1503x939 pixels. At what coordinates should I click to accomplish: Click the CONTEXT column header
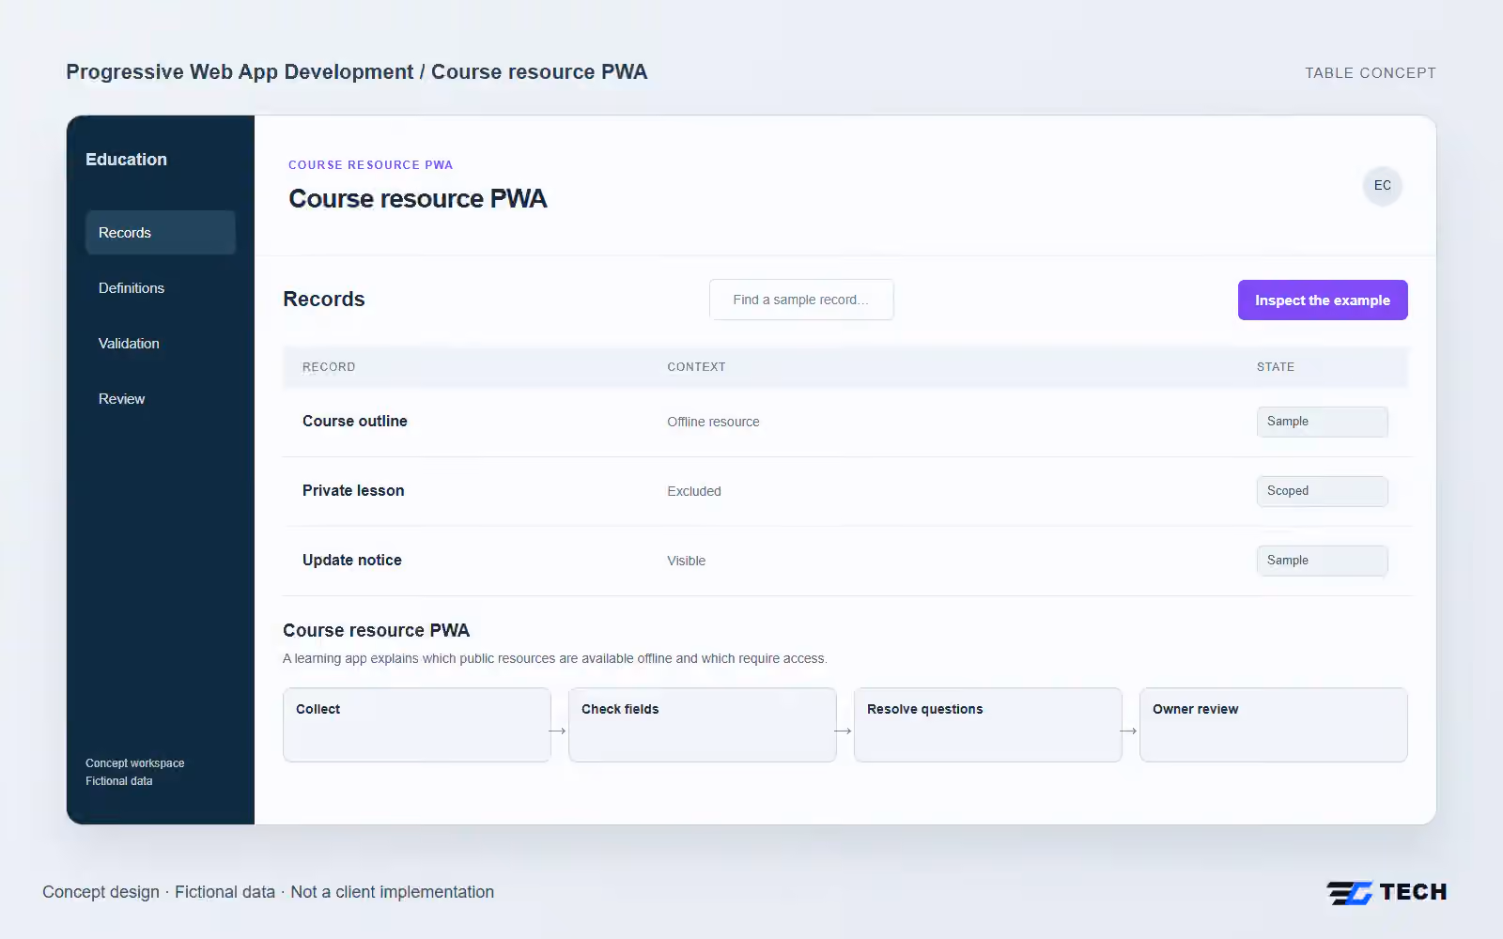coord(696,367)
